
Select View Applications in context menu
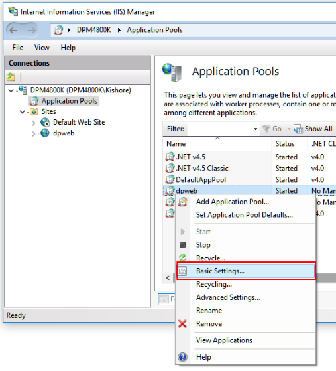pyautogui.click(x=245, y=340)
